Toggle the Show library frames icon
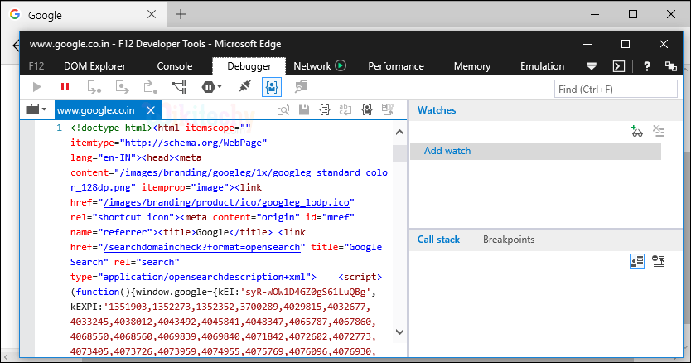The image size is (691, 363). point(637,261)
